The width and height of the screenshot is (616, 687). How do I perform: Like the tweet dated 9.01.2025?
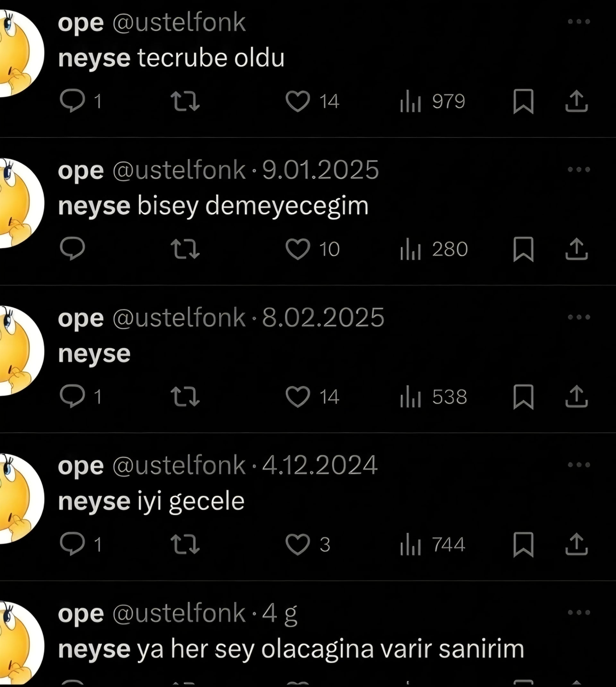(x=298, y=249)
